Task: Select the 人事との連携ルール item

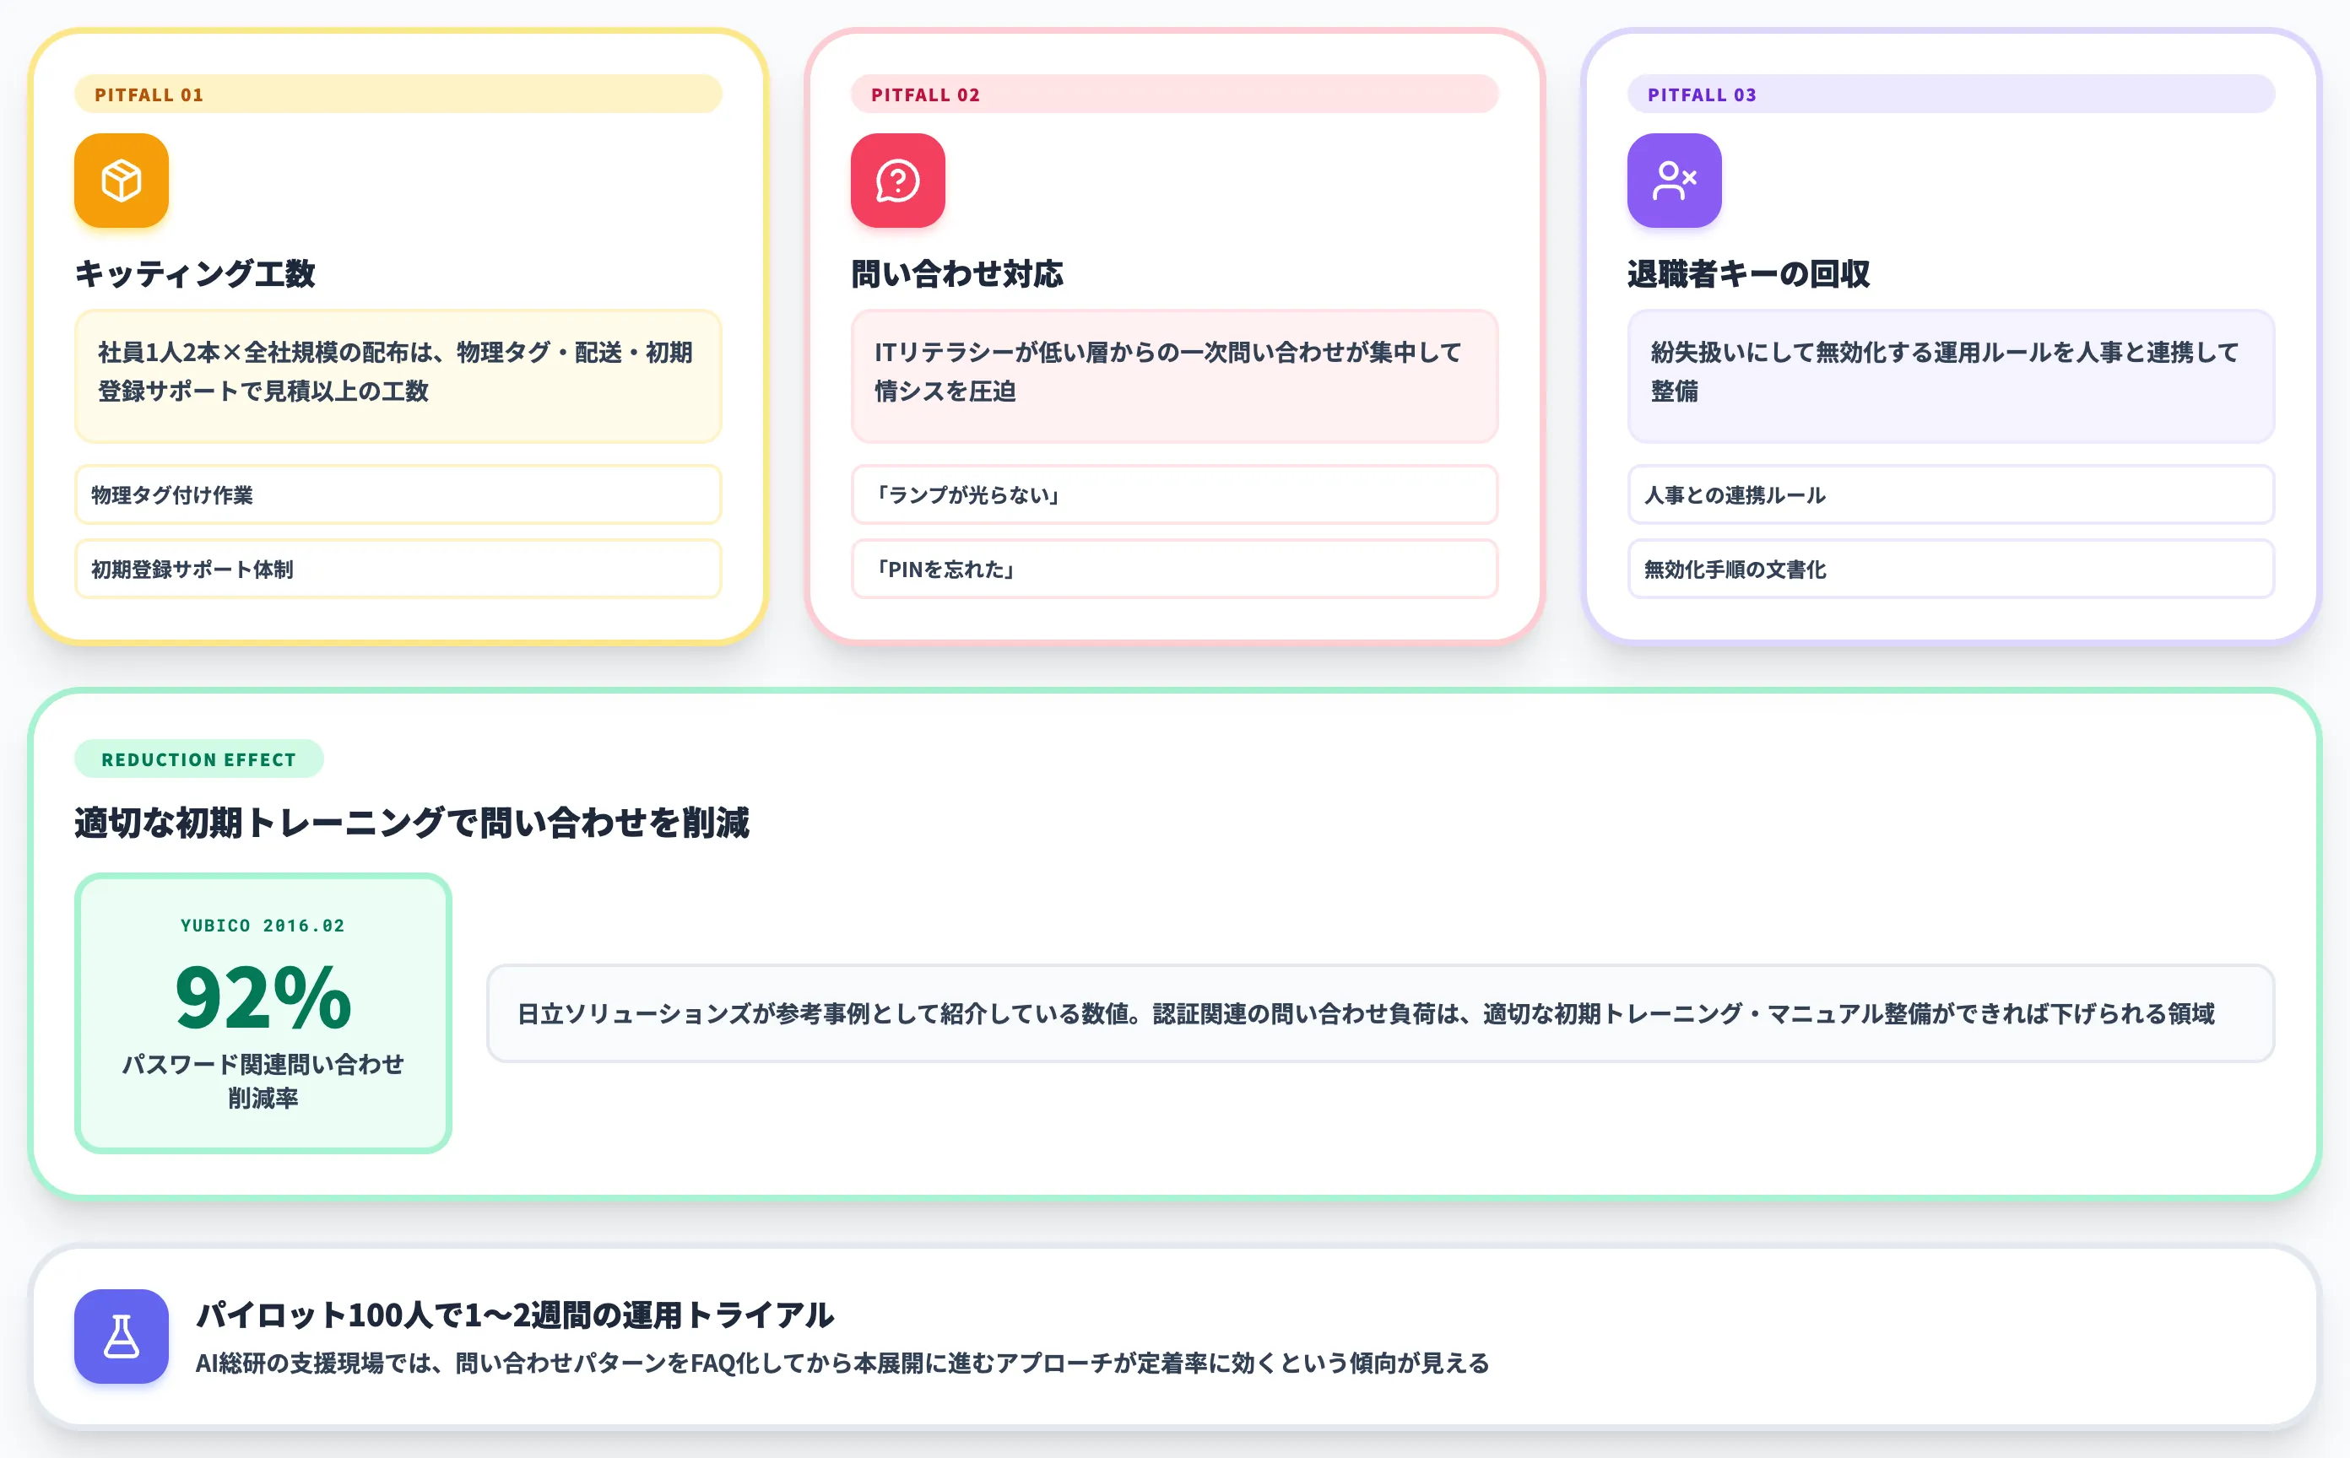Action: (x=1951, y=494)
